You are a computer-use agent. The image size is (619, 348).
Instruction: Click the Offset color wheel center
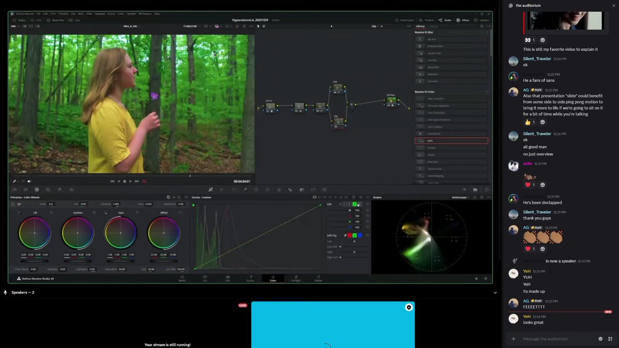pos(164,233)
